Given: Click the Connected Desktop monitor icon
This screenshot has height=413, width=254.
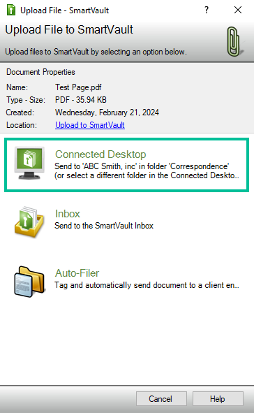Looking at the screenshot, I should (29, 164).
